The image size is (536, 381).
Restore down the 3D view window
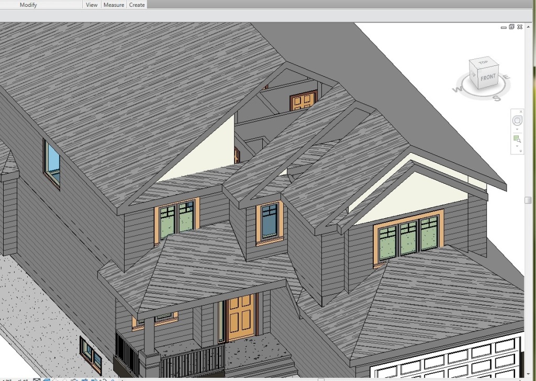(511, 27)
